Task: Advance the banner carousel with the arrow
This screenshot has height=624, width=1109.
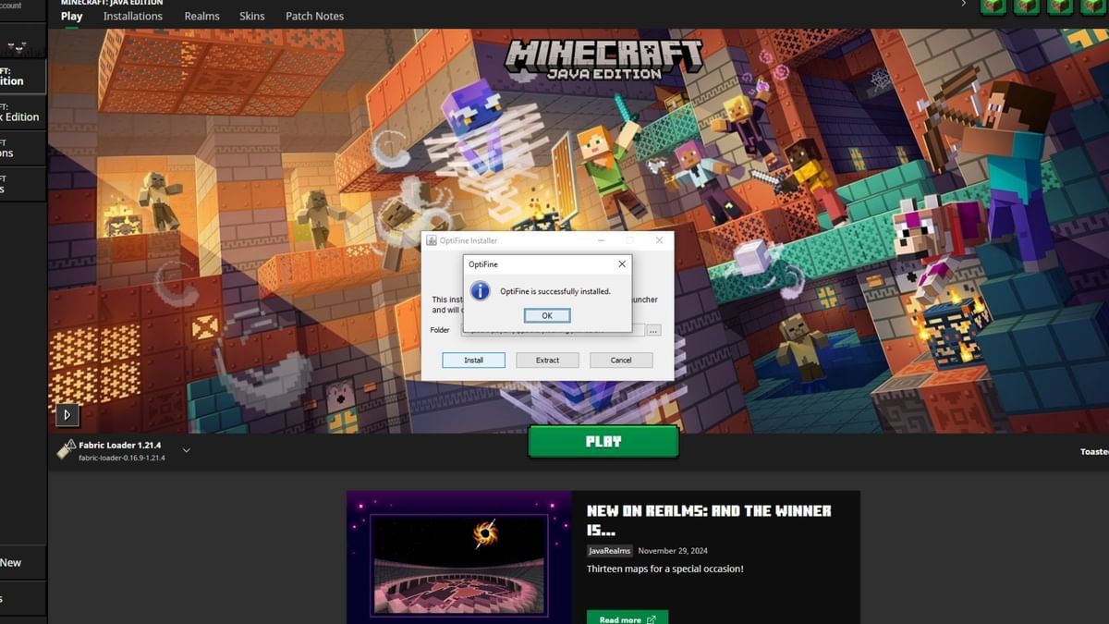Action: (x=67, y=415)
